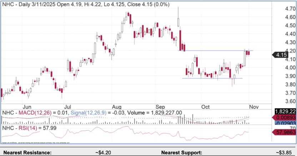Click the Nearest Resistance ~$4.20 value
Viewport: 297px width, 156px height.
[104, 152]
